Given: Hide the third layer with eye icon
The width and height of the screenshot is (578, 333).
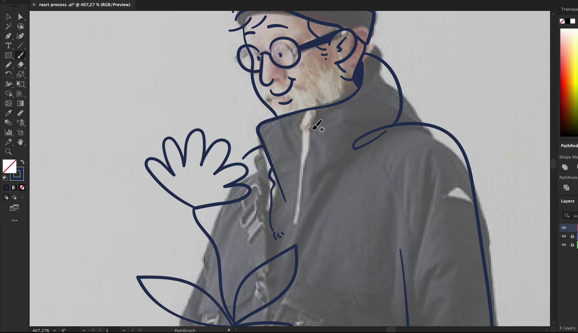Looking at the screenshot, I should [564, 245].
